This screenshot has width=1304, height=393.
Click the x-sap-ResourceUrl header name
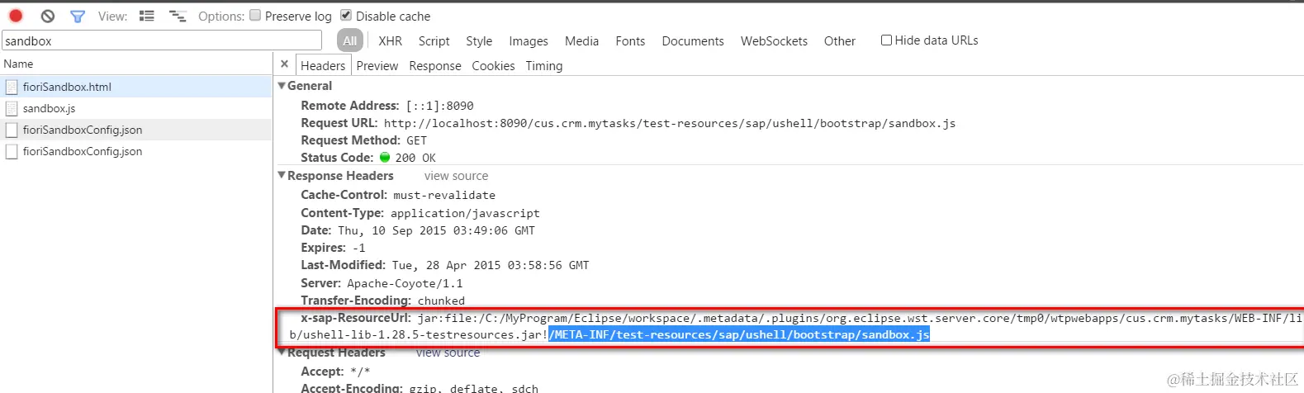(356, 318)
